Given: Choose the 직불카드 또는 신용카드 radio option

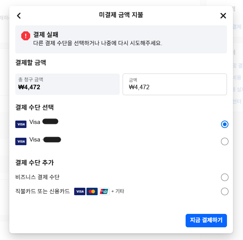Looking at the screenshot, I should click(225, 191).
